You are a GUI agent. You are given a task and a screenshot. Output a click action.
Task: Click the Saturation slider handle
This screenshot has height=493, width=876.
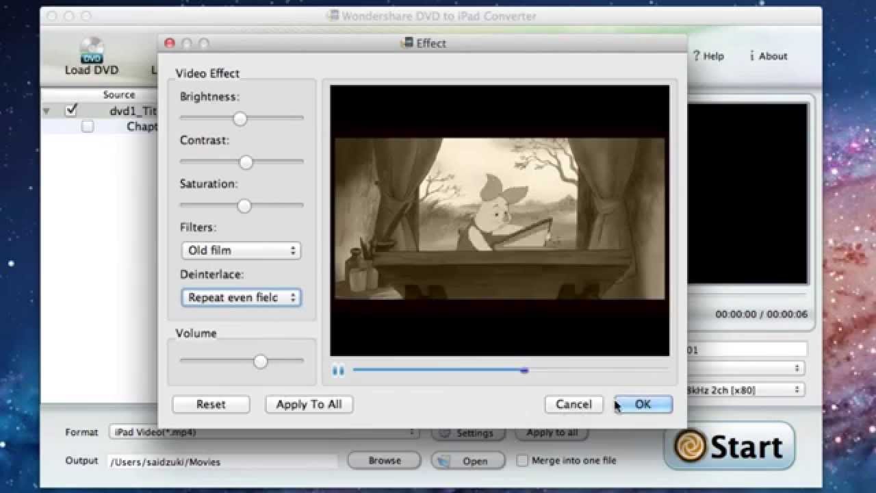(244, 206)
